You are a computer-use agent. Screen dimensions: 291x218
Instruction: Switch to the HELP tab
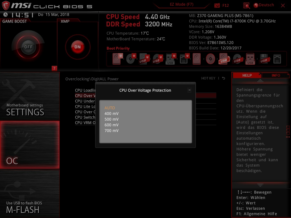tap(247, 75)
